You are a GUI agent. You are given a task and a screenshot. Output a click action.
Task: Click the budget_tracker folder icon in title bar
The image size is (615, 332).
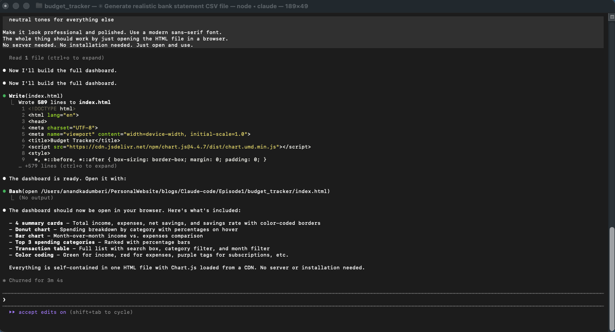pos(39,6)
